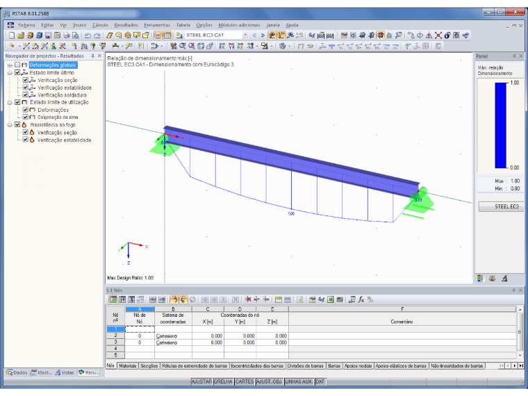
Task: Click the red X delete row icon in table toolbar
Action: point(248,299)
